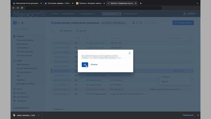Click the Создать запись button
The image size is (211, 119).
[x=183, y=23]
